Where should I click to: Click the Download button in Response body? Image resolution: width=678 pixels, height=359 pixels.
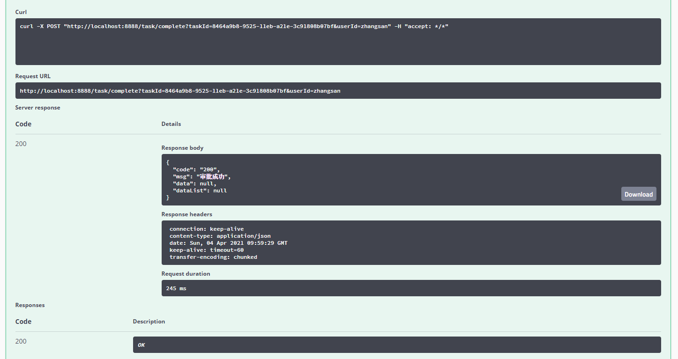pyautogui.click(x=639, y=194)
